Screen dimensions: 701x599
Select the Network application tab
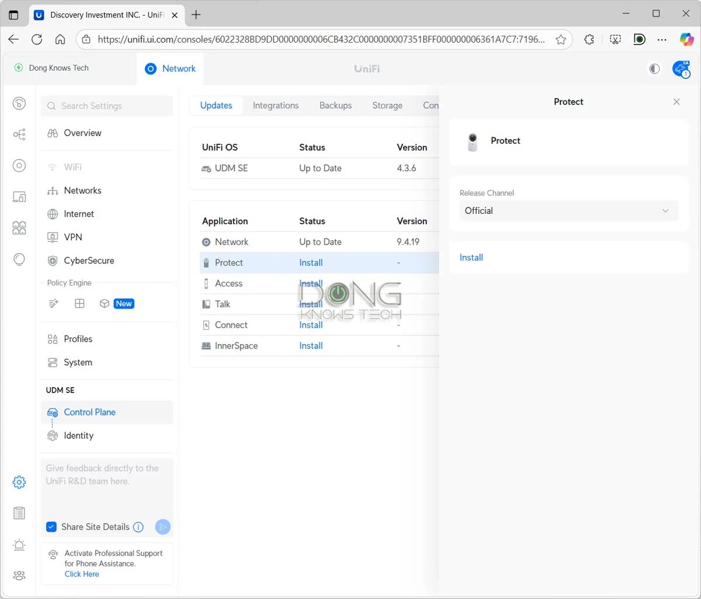click(170, 68)
